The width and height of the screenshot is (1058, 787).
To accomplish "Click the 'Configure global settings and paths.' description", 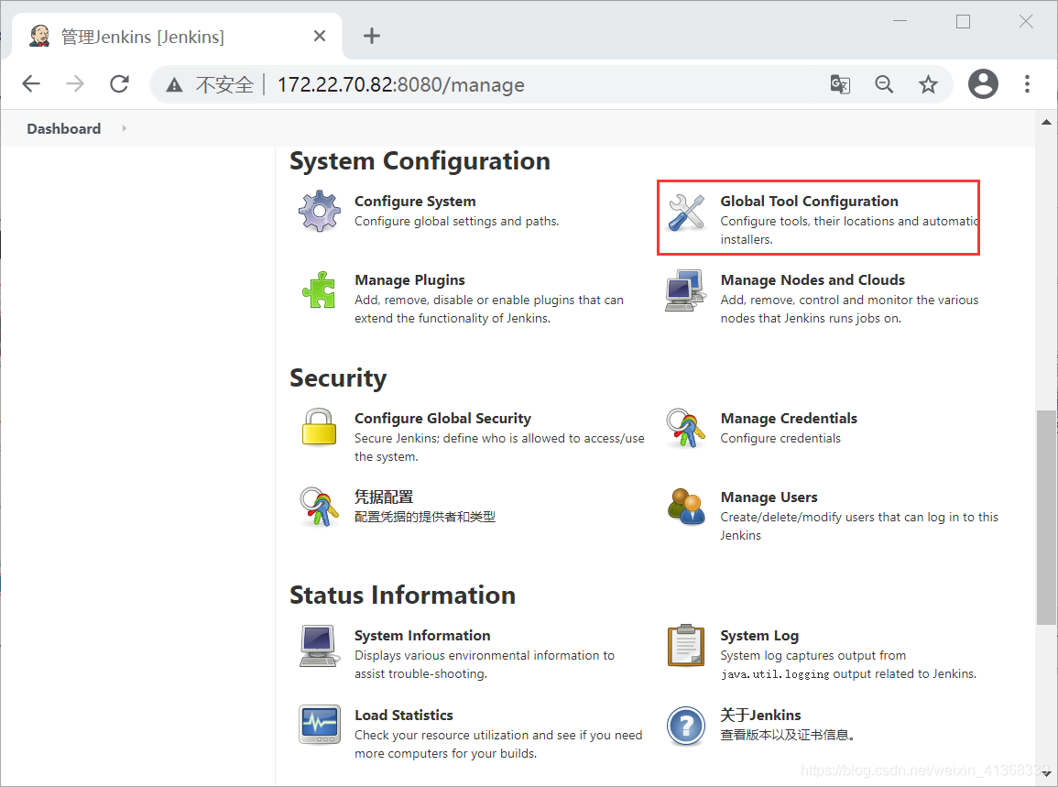I will [x=457, y=222].
